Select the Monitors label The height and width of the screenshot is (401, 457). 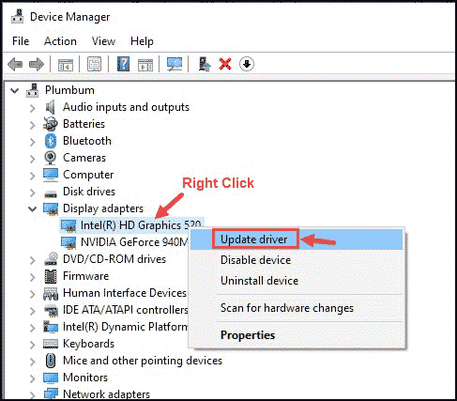85,378
